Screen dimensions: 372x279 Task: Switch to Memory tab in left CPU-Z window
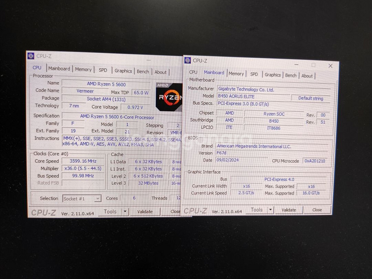(83, 69)
